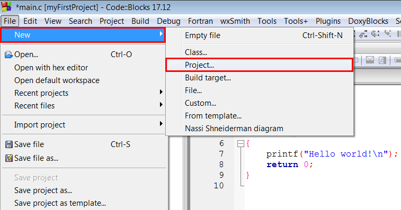Click the Save file as pencil icon
The width and height of the screenshot is (401, 210).
click(8, 158)
